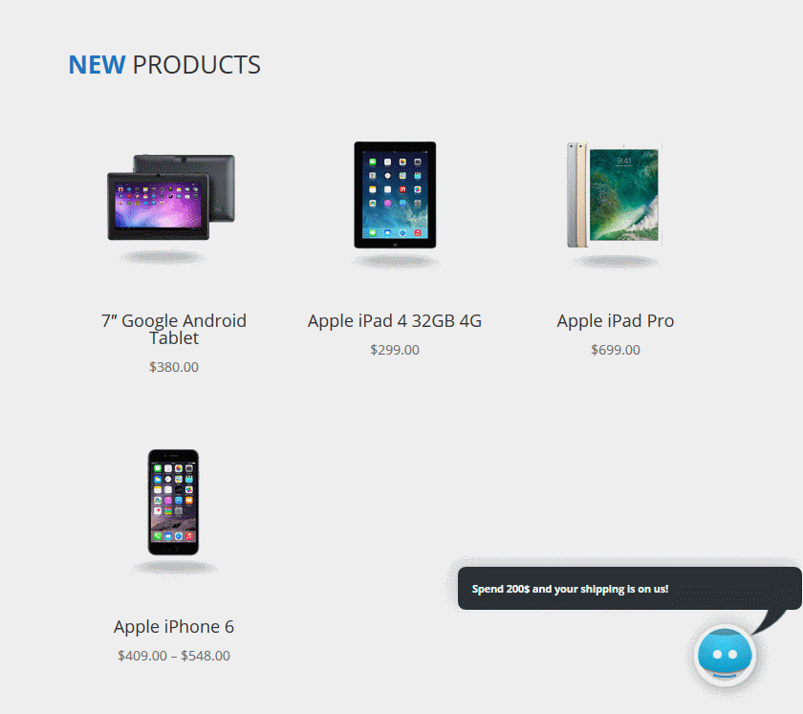Click the blue NEW heading word
Image resolution: width=803 pixels, height=714 pixels.
tap(97, 65)
